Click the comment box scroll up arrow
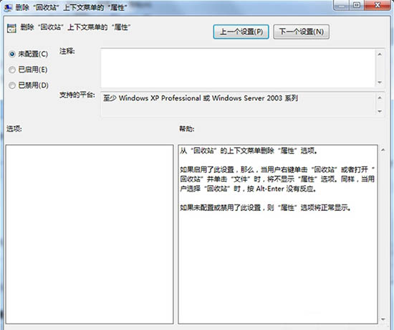This screenshot has width=394, height=330. (380, 54)
